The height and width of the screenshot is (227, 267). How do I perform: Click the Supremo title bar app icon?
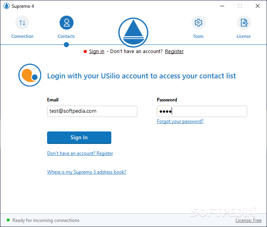pyautogui.click(x=7, y=6)
